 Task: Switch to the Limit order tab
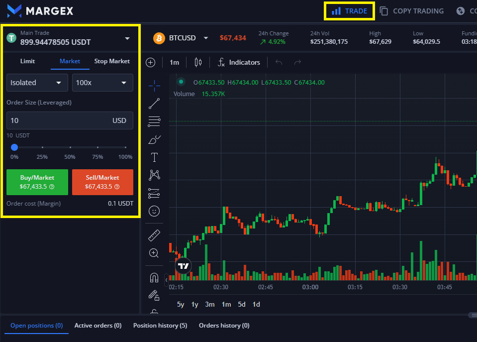[27, 61]
